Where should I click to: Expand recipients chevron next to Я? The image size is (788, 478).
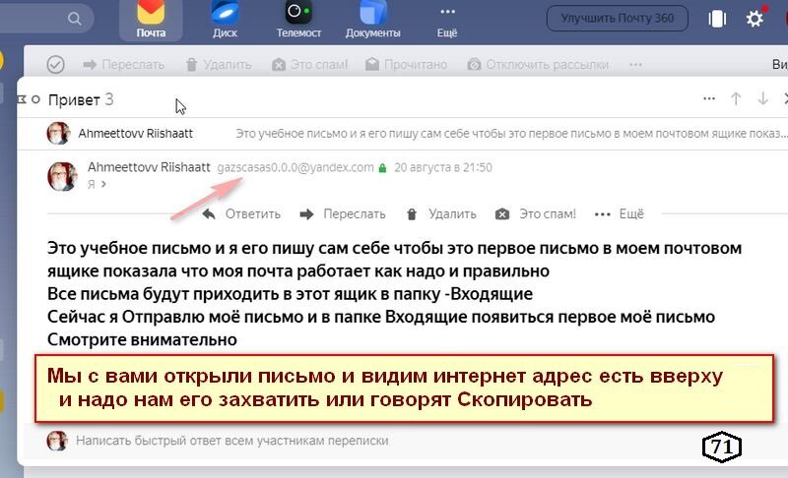(x=103, y=184)
